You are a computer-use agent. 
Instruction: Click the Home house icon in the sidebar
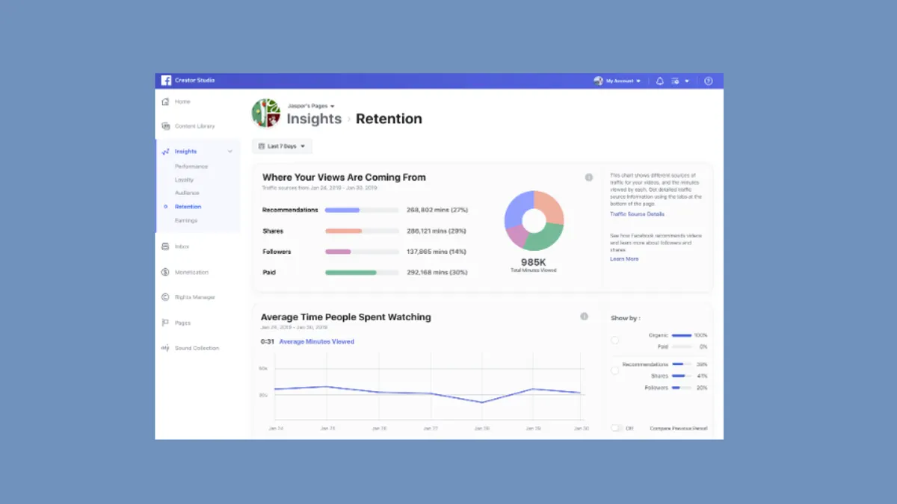pyautogui.click(x=165, y=102)
